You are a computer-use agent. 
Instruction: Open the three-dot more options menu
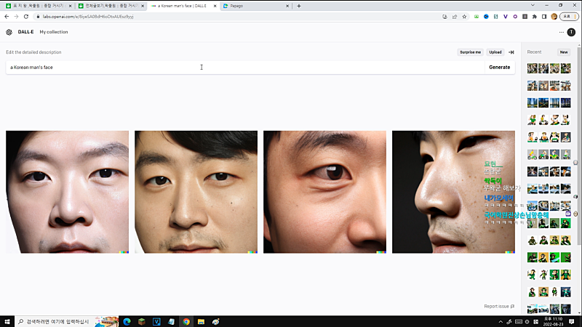pos(561,32)
